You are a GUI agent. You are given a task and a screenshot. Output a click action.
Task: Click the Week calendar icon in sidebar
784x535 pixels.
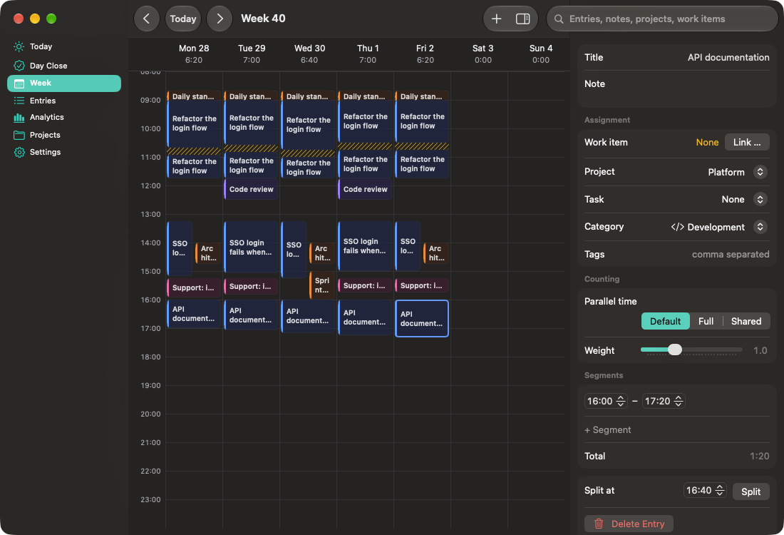[19, 83]
